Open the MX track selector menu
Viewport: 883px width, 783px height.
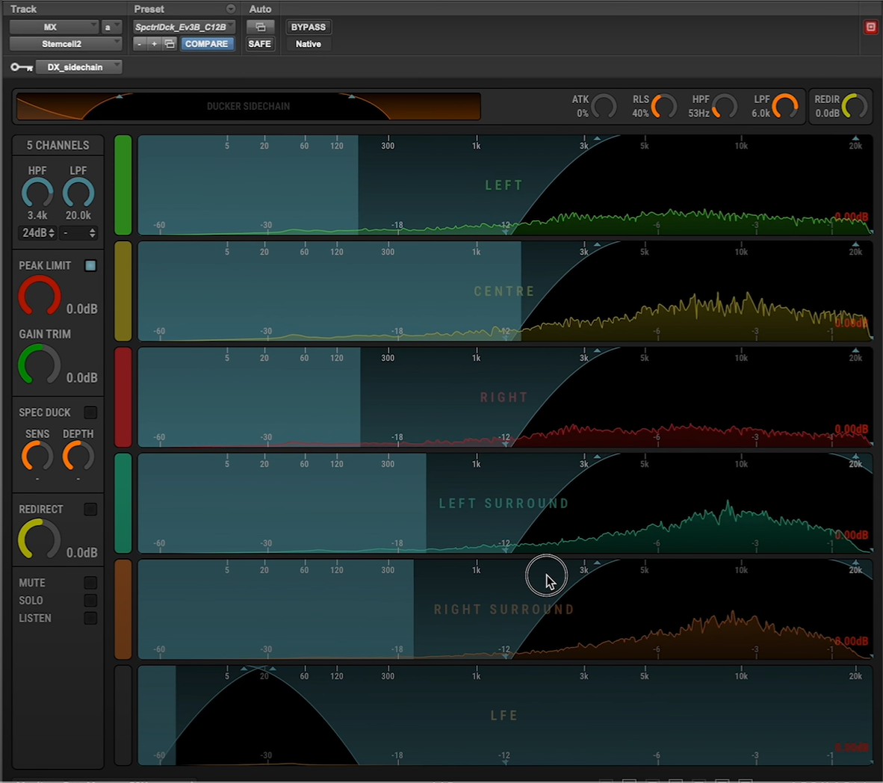(53, 27)
